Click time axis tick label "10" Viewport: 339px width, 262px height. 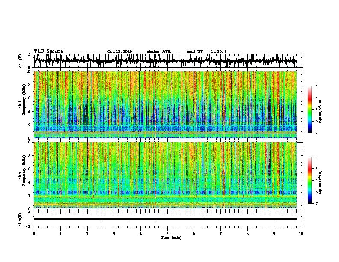(301, 234)
